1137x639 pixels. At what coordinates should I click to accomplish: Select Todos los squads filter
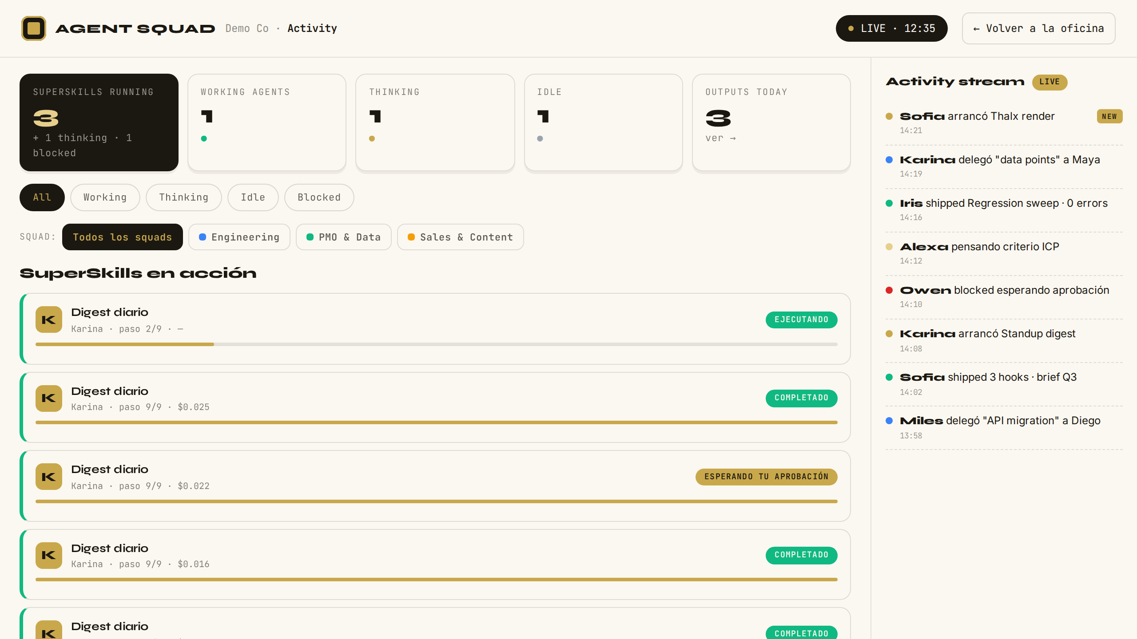point(123,237)
